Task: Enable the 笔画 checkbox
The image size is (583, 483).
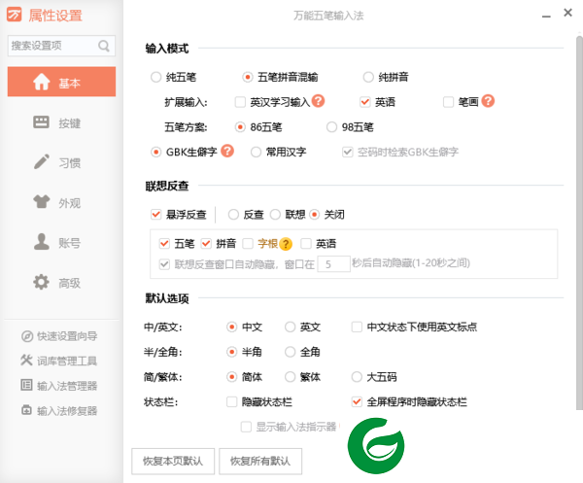Action: click(x=448, y=102)
